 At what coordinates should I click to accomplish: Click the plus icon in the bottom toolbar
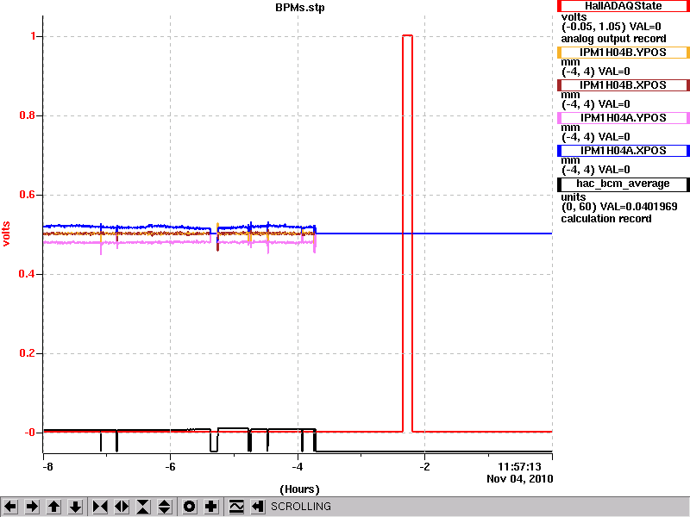(x=211, y=507)
